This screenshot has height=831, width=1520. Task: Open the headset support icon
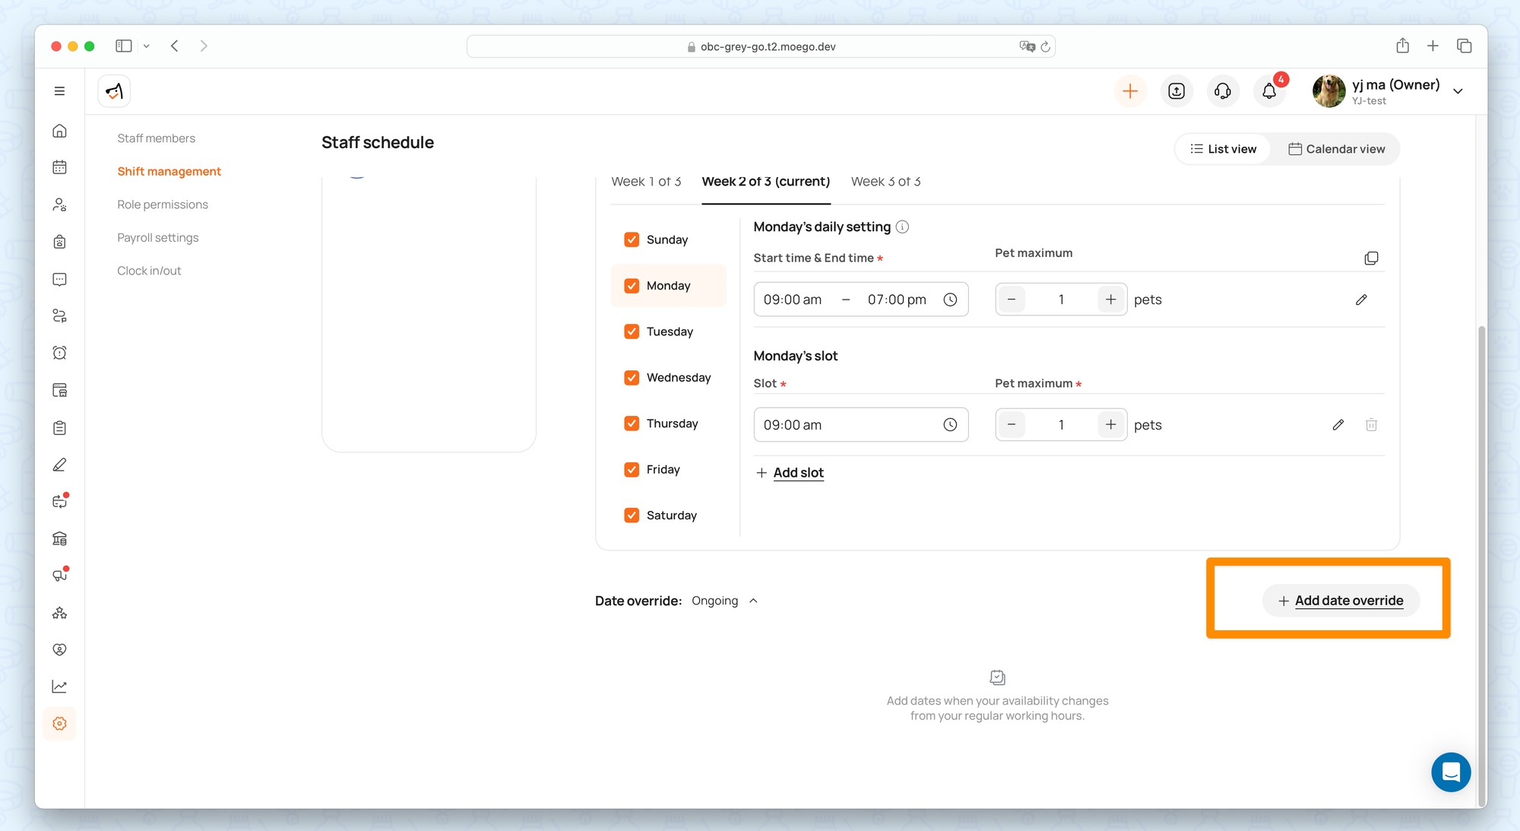click(1222, 91)
